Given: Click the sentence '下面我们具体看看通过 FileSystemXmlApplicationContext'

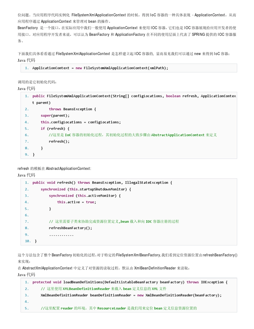Looking at the screenshot, I should click(124, 54).
